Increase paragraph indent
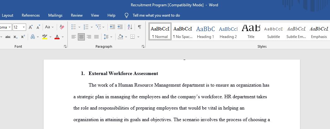Image resolution: width=330 pixels, height=129 pixels. (x=120, y=27)
